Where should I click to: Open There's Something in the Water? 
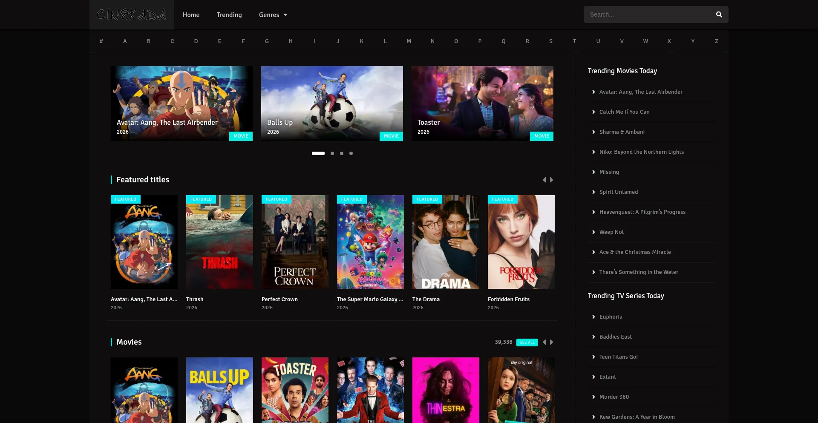tap(639, 272)
